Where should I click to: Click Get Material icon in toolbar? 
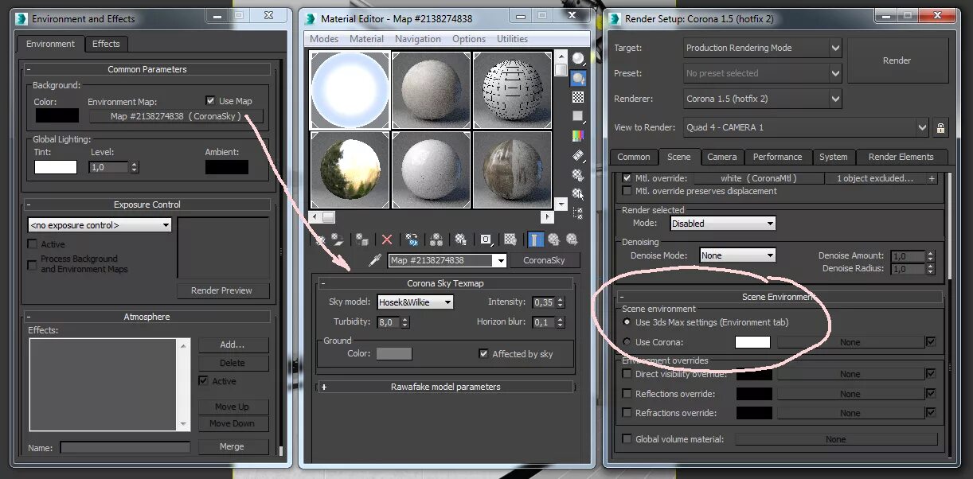(x=320, y=240)
